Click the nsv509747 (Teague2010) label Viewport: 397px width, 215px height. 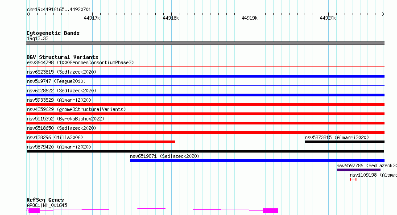pyautogui.click(x=56, y=81)
